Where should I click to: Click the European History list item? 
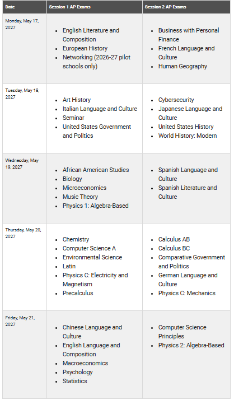(x=85, y=48)
